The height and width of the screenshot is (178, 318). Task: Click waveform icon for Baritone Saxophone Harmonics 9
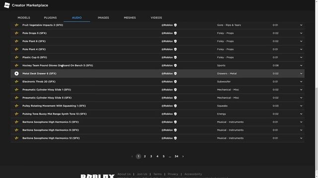(x=16, y=130)
